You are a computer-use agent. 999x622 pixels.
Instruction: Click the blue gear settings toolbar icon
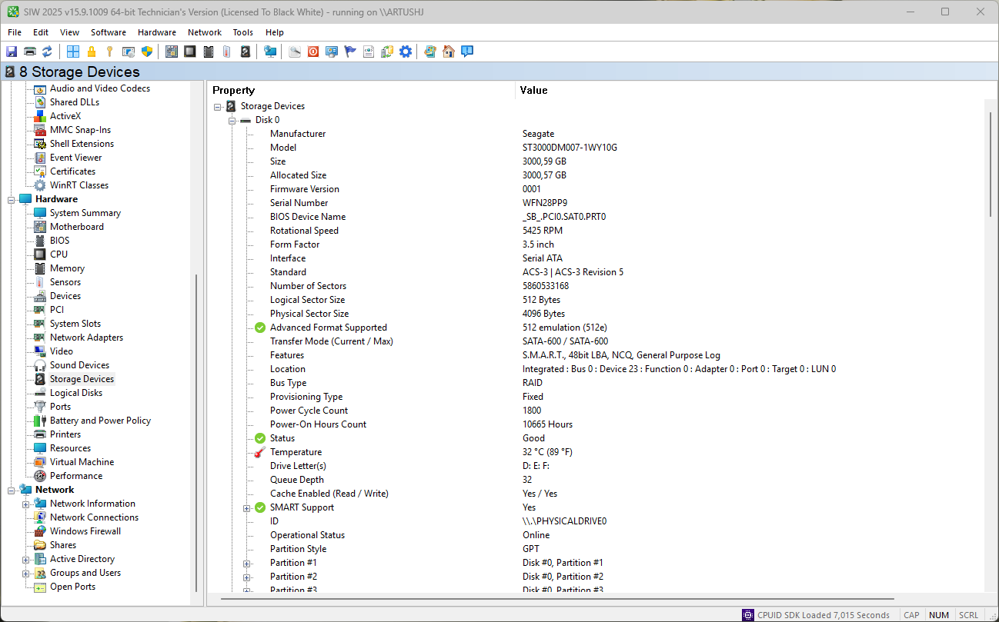coord(406,52)
